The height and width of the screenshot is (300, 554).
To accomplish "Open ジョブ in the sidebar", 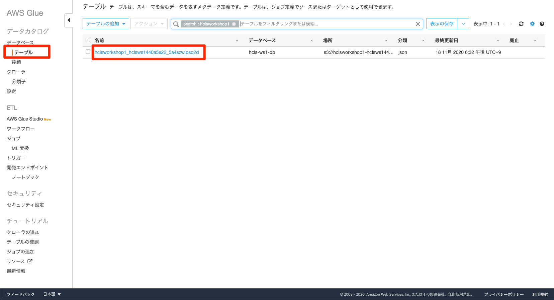I will tap(14, 138).
